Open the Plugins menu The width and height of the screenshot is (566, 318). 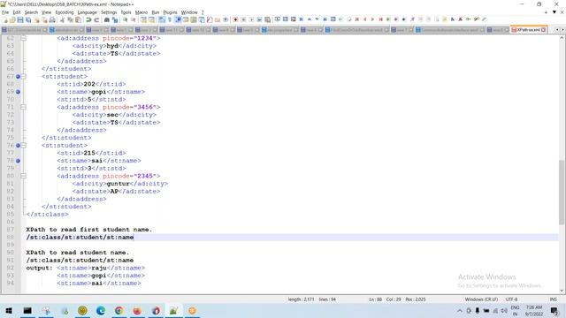pyautogui.click(x=170, y=12)
